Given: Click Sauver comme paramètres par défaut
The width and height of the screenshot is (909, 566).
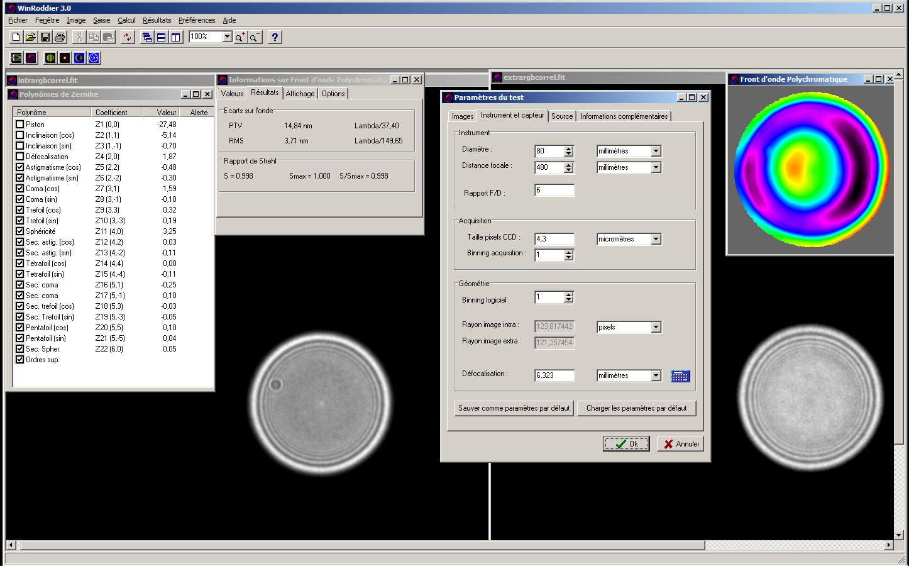Looking at the screenshot, I should [x=514, y=408].
